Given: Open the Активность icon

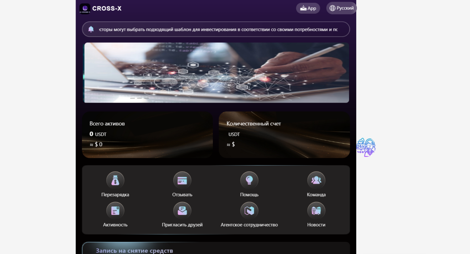Looking at the screenshot, I should (x=115, y=211).
